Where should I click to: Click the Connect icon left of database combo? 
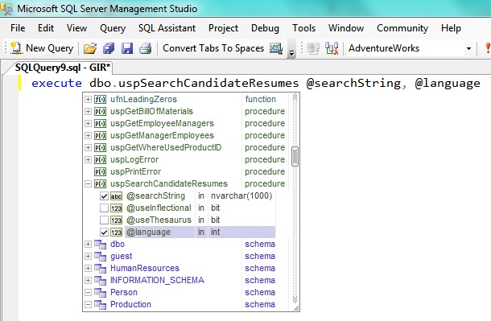point(313,48)
